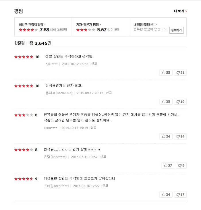This screenshot has width=201, height=210.
Task: Give thumbs-down showing 10 on 은하수 review
Action: (180, 102)
